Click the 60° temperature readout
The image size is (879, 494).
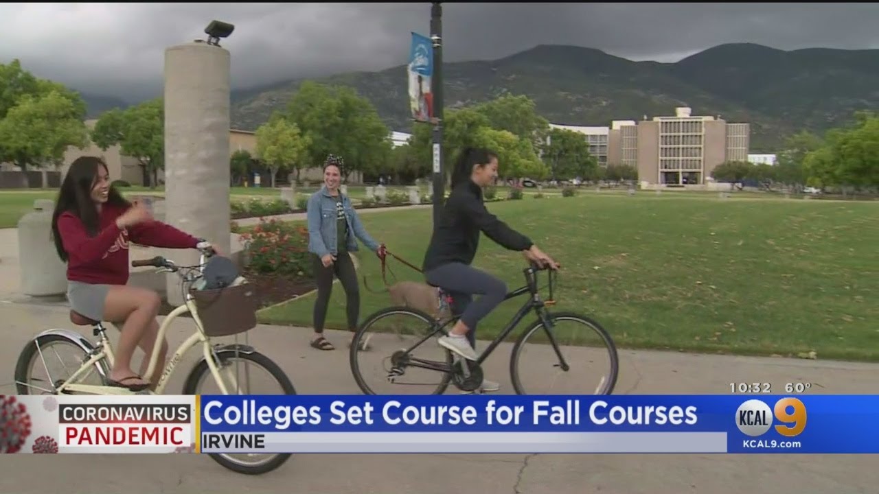(798, 388)
